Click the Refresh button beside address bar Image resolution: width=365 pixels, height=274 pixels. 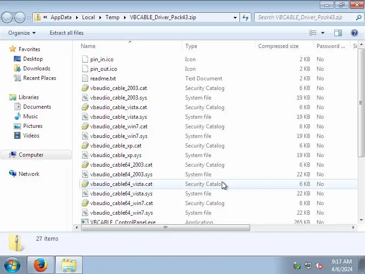[x=245, y=17]
